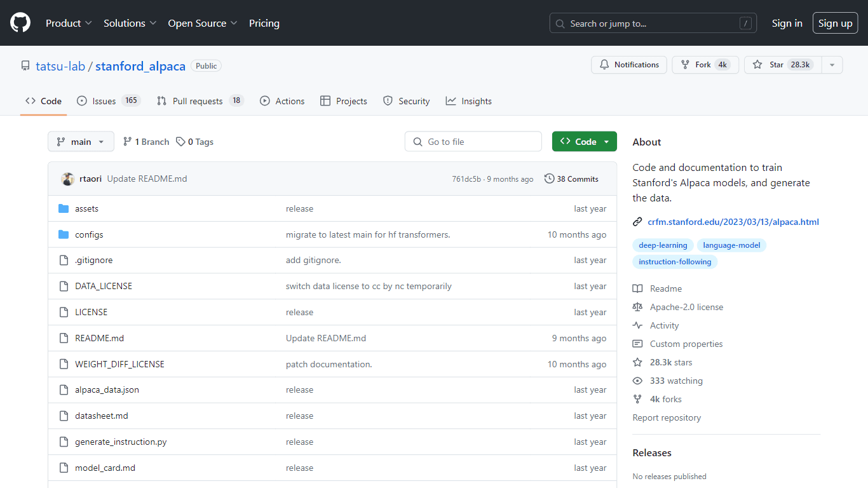Click Report repository link
The height and width of the screenshot is (488, 868).
pyautogui.click(x=667, y=417)
